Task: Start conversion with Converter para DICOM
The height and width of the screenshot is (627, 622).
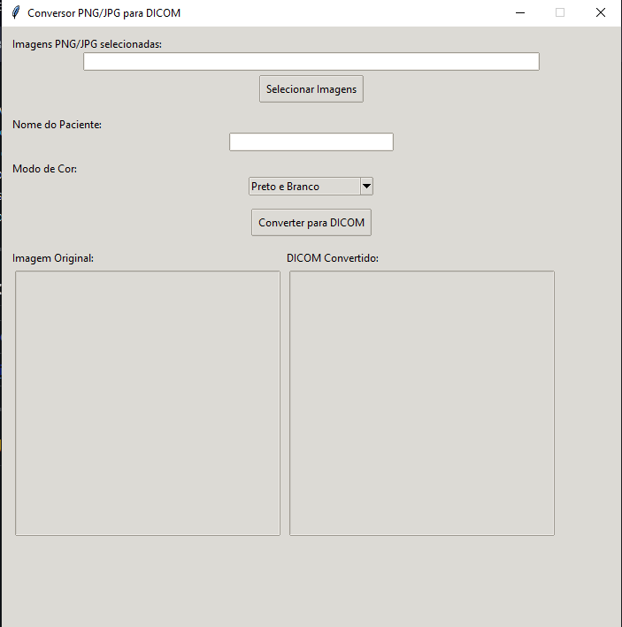Action: (x=311, y=222)
